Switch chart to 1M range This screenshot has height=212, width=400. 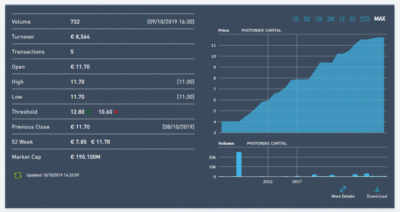318,19
